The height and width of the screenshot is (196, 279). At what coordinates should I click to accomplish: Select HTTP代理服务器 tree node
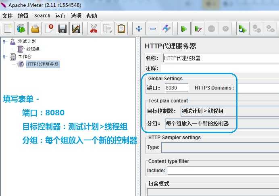(42, 64)
